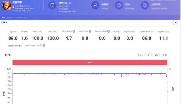
Task: Open help icon beside Jank(/10min) metric
Action: click(90, 31)
